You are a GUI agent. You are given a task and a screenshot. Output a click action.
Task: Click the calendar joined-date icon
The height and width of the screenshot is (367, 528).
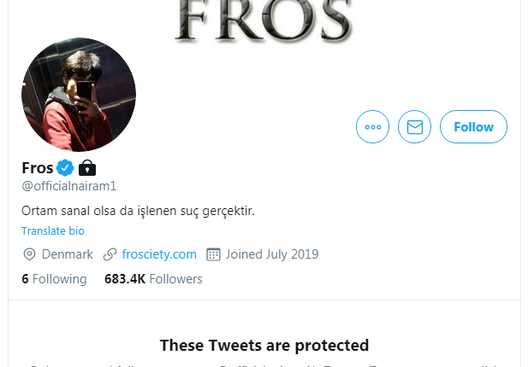pos(214,254)
